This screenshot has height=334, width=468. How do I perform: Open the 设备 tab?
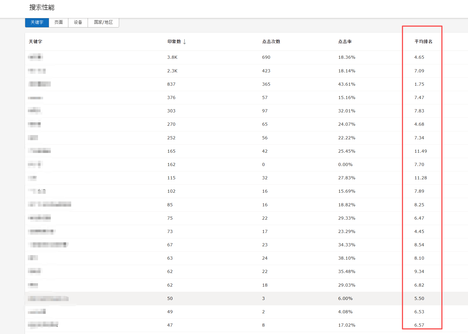[78, 22]
